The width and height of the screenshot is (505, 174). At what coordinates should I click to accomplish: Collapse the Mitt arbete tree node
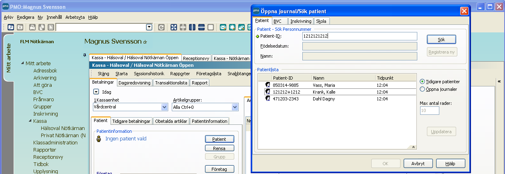[22, 63]
